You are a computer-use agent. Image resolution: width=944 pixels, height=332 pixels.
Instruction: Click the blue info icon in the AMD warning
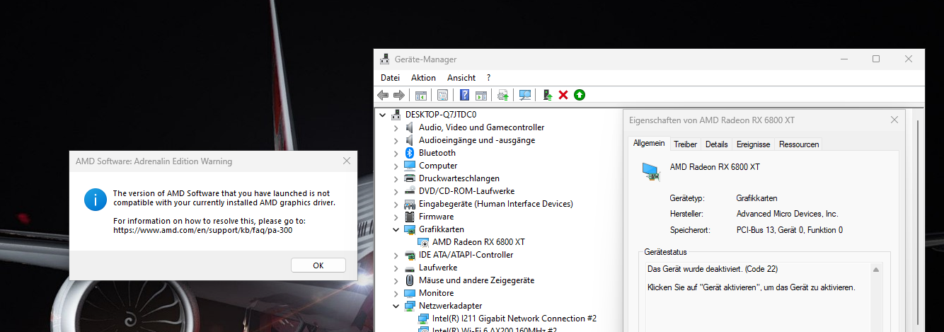[x=95, y=199]
